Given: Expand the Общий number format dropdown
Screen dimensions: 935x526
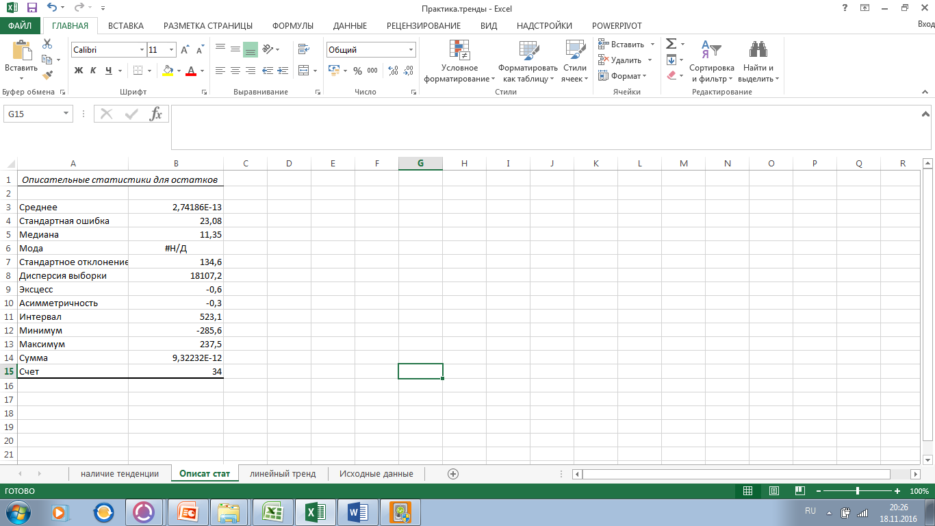Looking at the screenshot, I should point(411,50).
